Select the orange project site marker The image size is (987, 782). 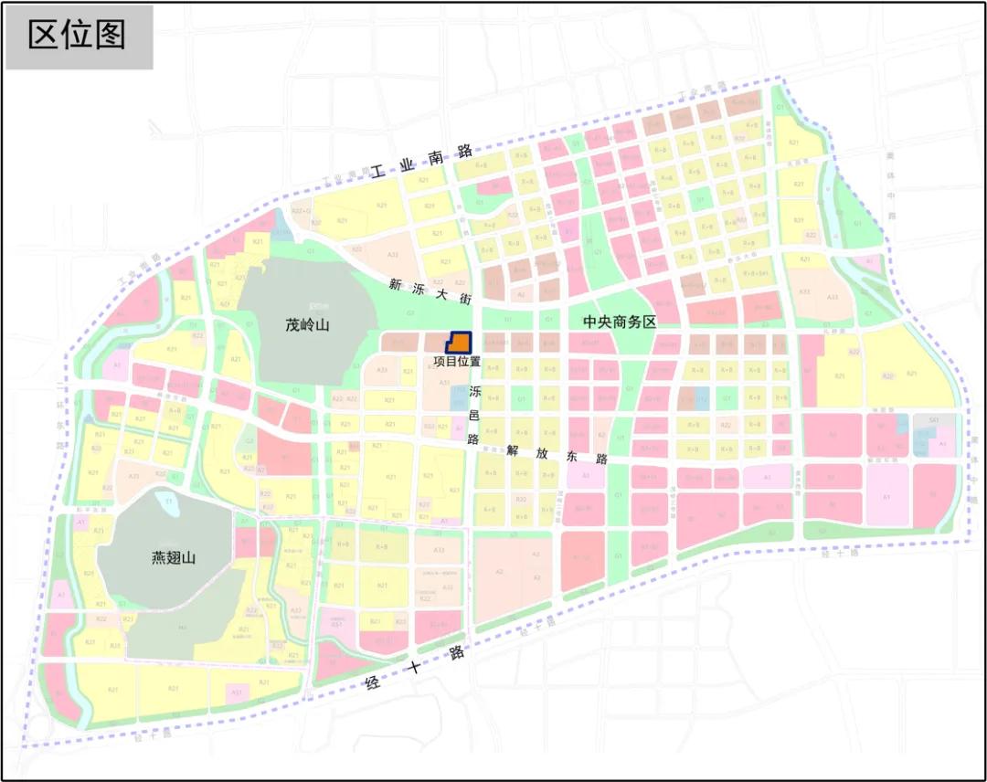pos(459,343)
